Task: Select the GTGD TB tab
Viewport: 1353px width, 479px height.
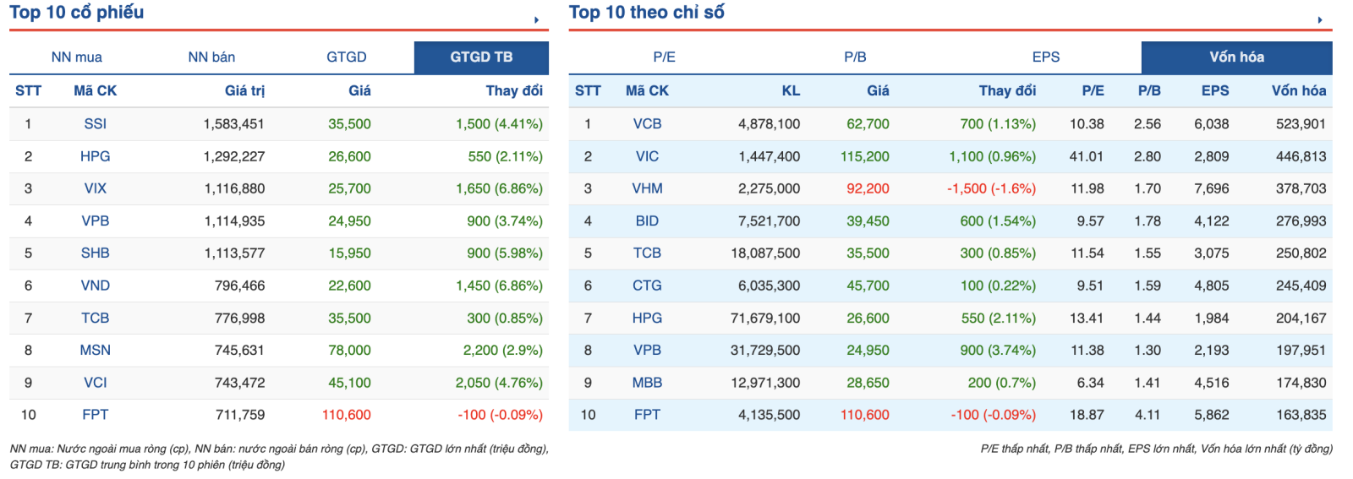Action: coord(481,57)
